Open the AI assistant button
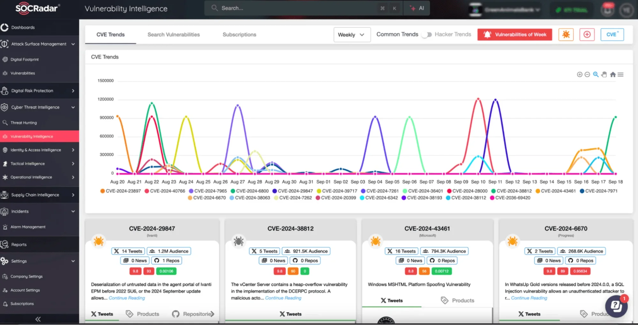 coord(417,8)
